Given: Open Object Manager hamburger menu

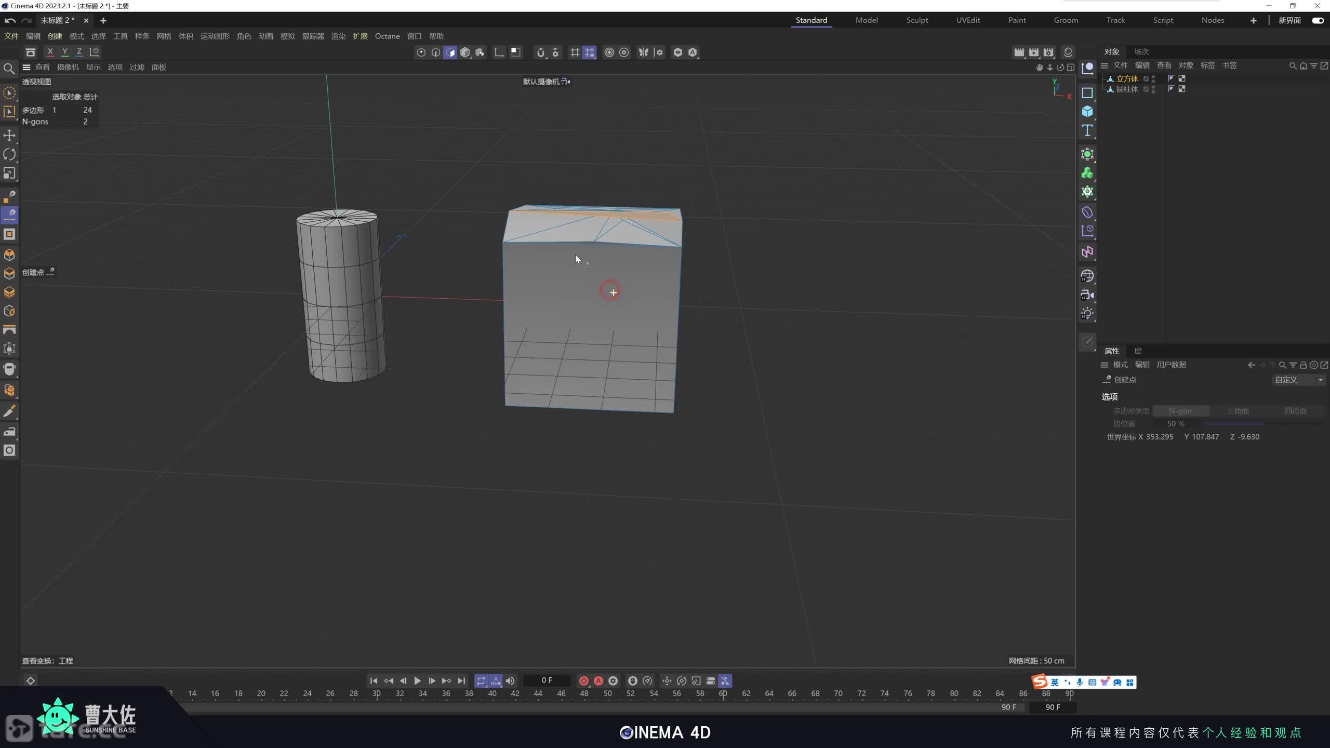Looking at the screenshot, I should [1105, 65].
